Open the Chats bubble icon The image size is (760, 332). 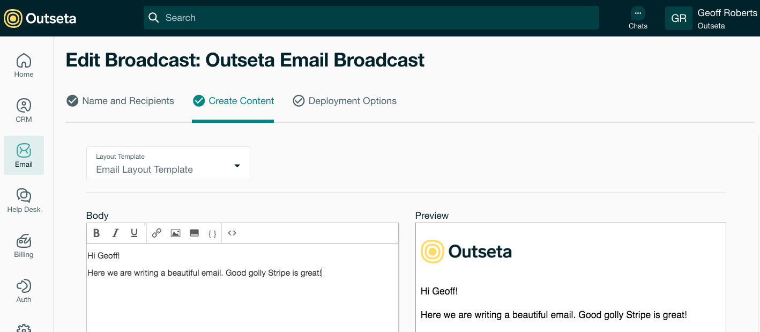click(x=638, y=13)
